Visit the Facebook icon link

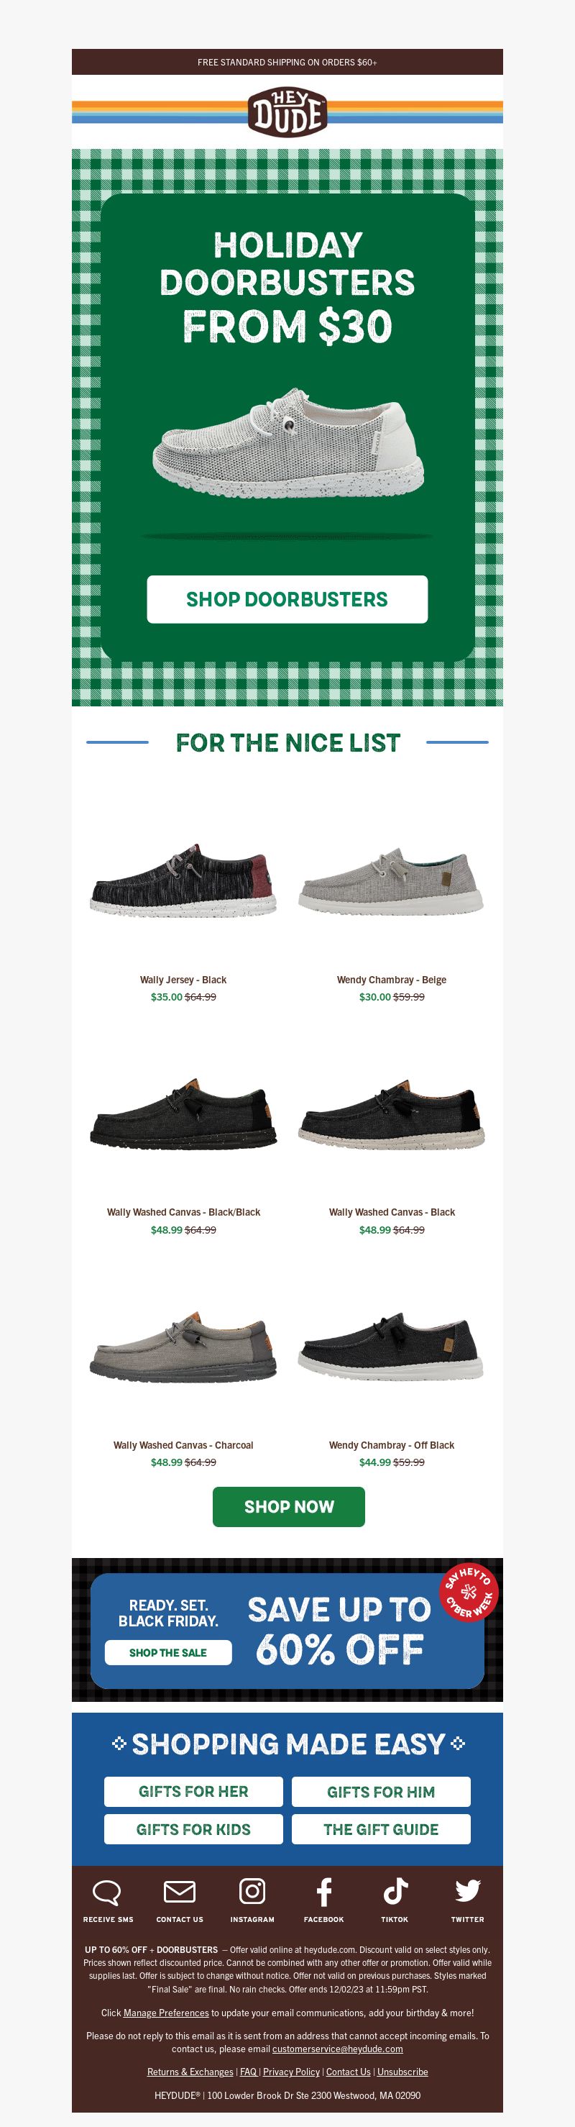pyautogui.click(x=323, y=1891)
